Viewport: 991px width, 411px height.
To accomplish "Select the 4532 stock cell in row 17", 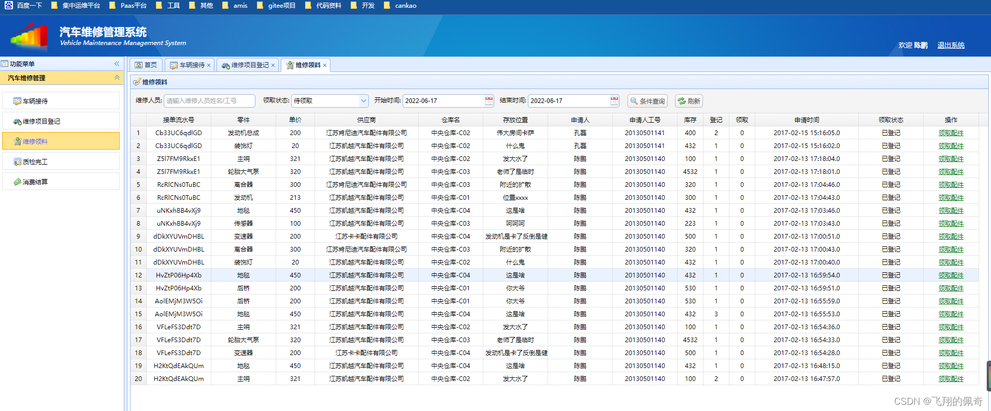I will coord(691,340).
